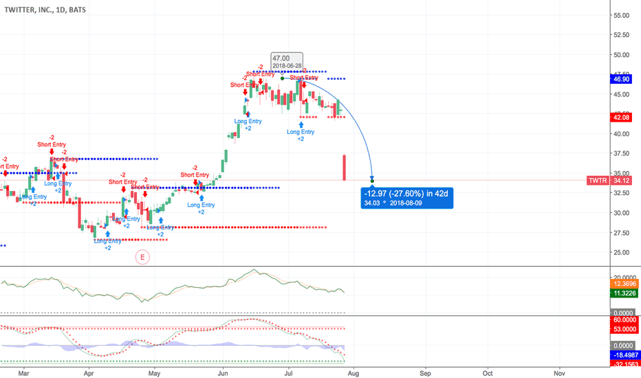This screenshot has height=378, width=641.
Task: Click the 25.00 price axis label
Action: click(x=621, y=252)
